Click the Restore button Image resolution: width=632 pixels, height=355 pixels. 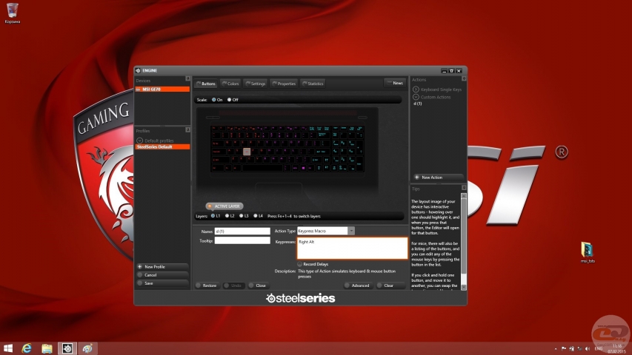pyautogui.click(x=207, y=285)
